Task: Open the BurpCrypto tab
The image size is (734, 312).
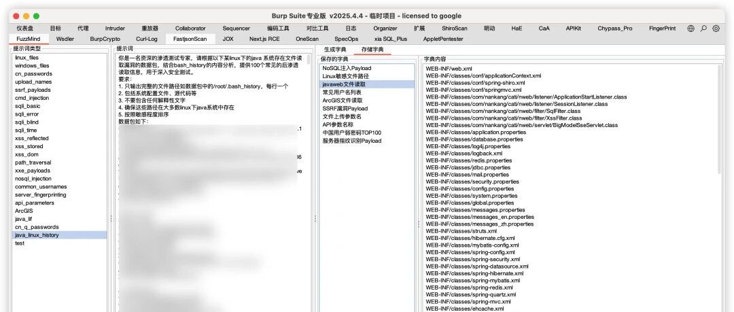Action: click(105, 39)
